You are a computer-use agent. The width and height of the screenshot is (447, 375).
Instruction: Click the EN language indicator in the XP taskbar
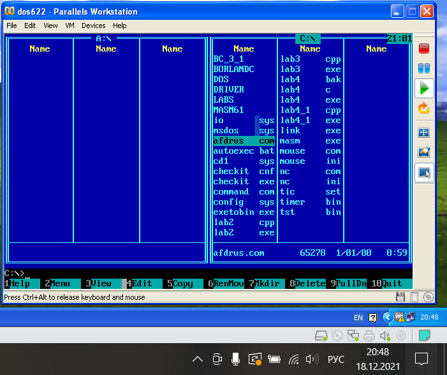[x=358, y=318]
